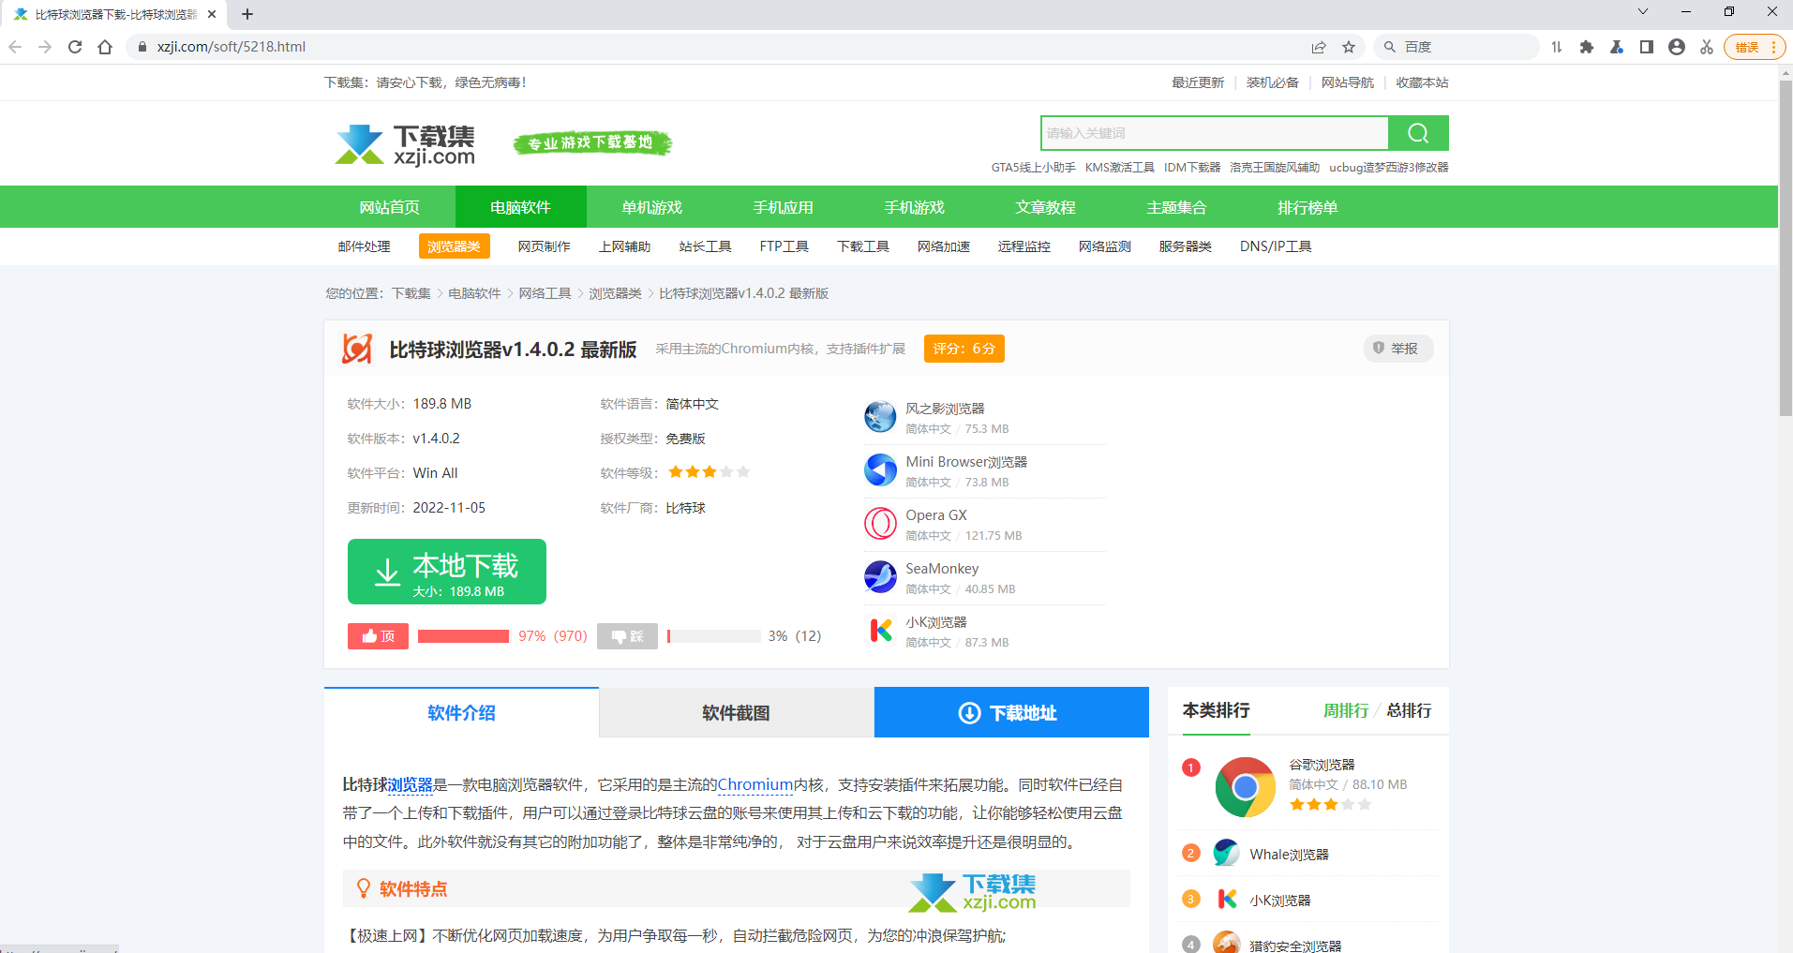Switch ranking to 总排行

[1409, 710]
